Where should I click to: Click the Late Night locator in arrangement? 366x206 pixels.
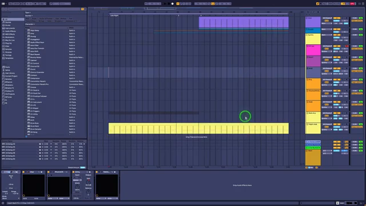(114, 15)
